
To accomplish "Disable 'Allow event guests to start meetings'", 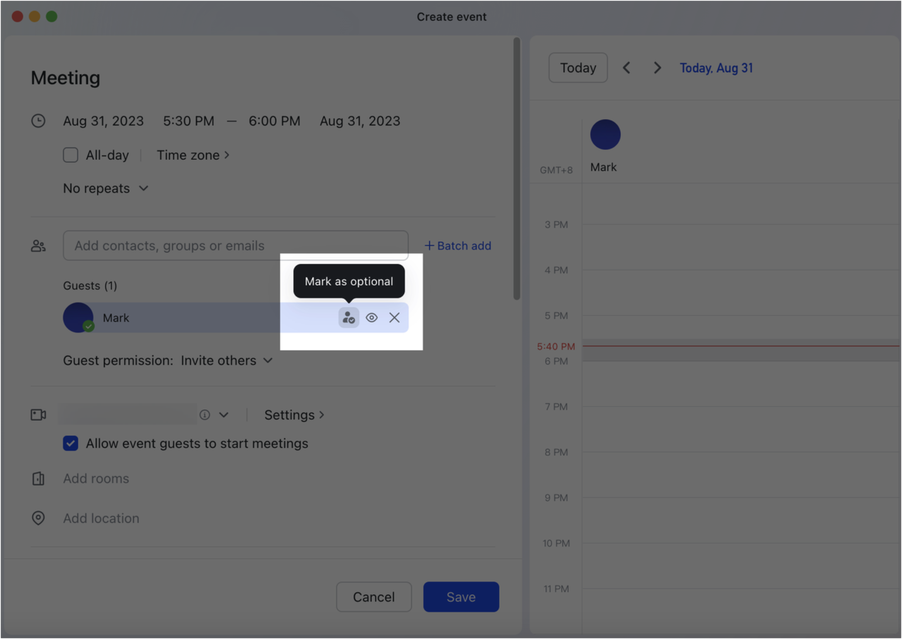I will coord(70,443).
